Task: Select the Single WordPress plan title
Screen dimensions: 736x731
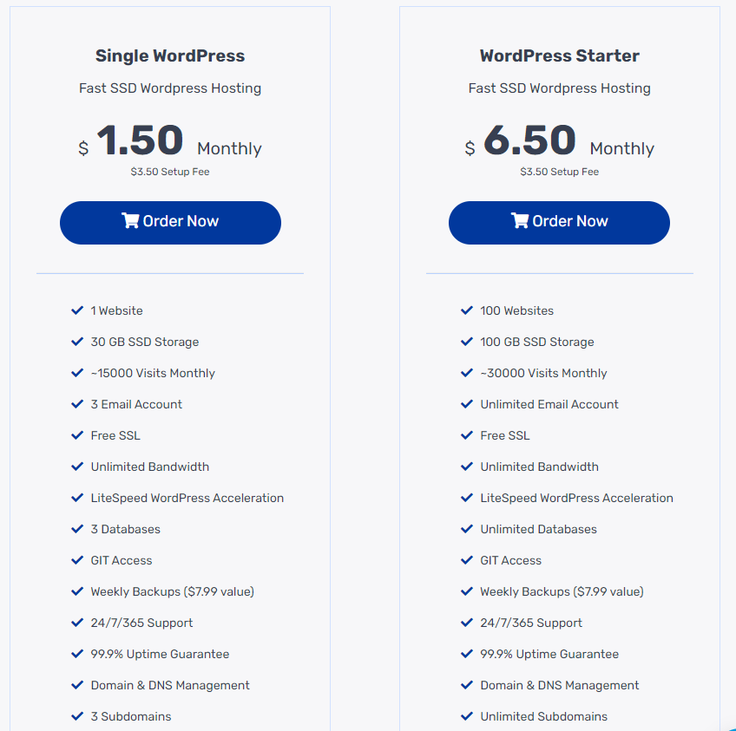Action: 170,55
